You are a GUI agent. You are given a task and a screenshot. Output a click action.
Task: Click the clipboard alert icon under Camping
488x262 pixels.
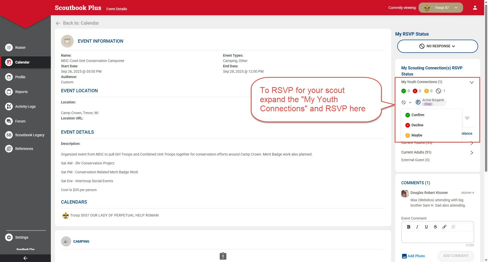click(223, 256)
